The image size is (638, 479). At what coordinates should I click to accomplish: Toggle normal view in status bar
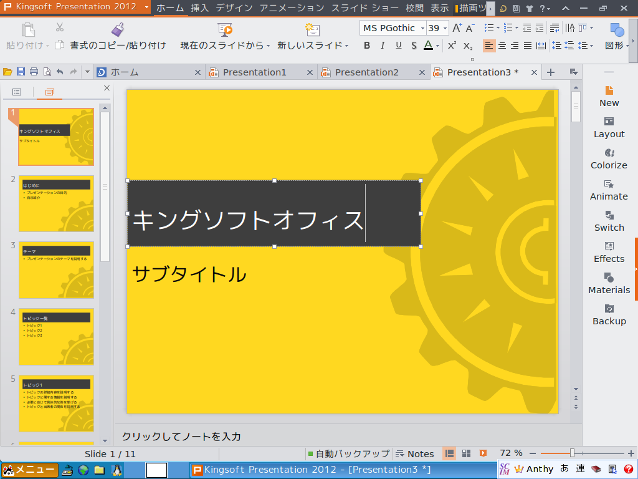click(x=449, y=453)
